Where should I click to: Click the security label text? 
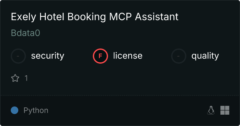[x=48, y=56]
